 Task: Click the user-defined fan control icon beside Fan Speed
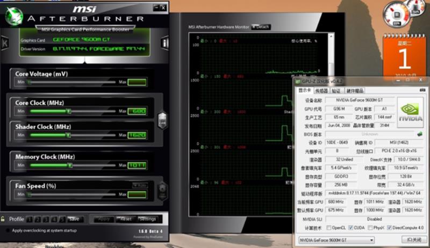(x=162, y=190)
